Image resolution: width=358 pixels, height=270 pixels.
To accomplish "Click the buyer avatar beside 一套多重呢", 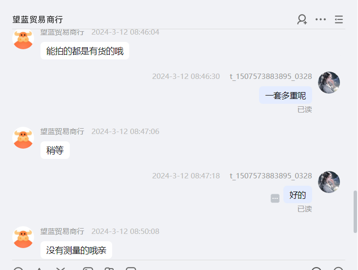I will [x=329, y=83].
